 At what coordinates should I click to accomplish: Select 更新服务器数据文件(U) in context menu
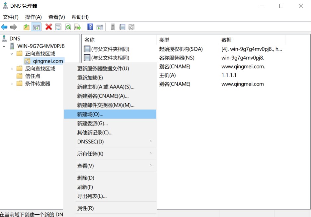(110, 69)
